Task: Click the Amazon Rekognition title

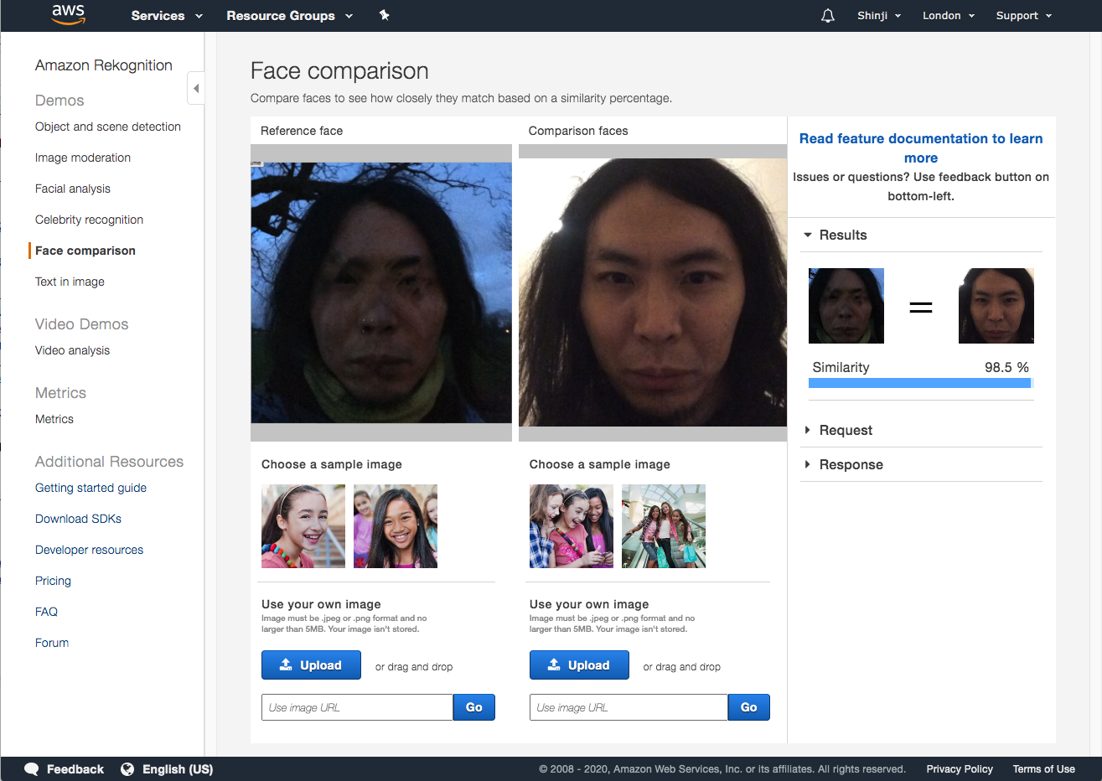Action: pos(104,65)
